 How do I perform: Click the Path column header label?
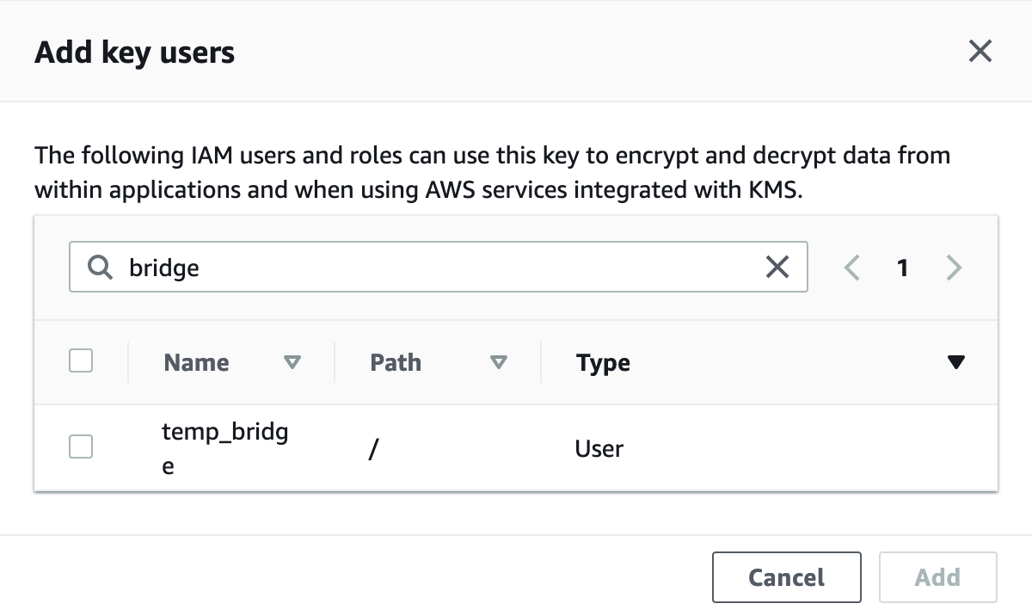pyautogui.click(x=396, y=362)
